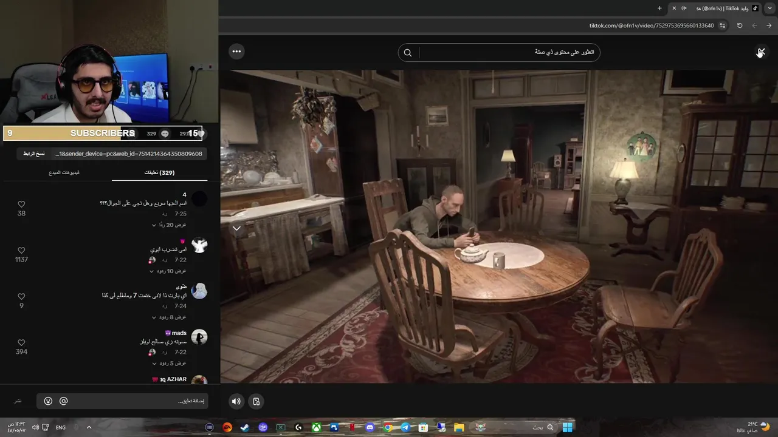Open Steam from the taskbar
Viewport: 778px width, 437px height.
[245, 427]
